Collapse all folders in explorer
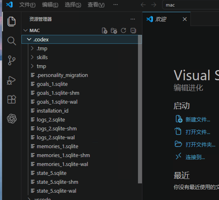This screenshot has width=219, height=200. click(x=133, y=30)
